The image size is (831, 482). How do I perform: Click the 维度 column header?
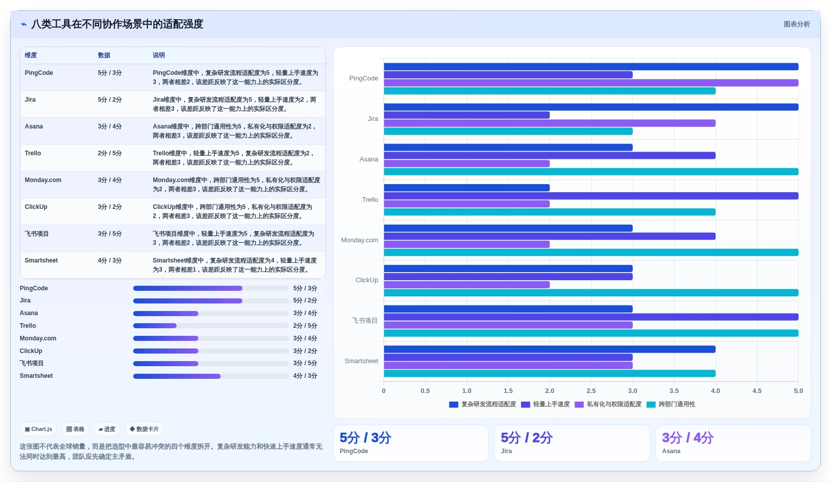click(x=31, y=56)
